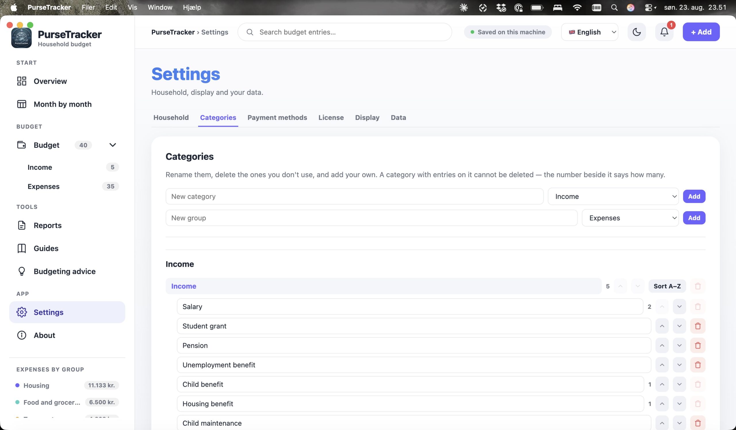Screen dimensions: 736x430
Task: Edit the Salary category name field
Action: (410, 306)
